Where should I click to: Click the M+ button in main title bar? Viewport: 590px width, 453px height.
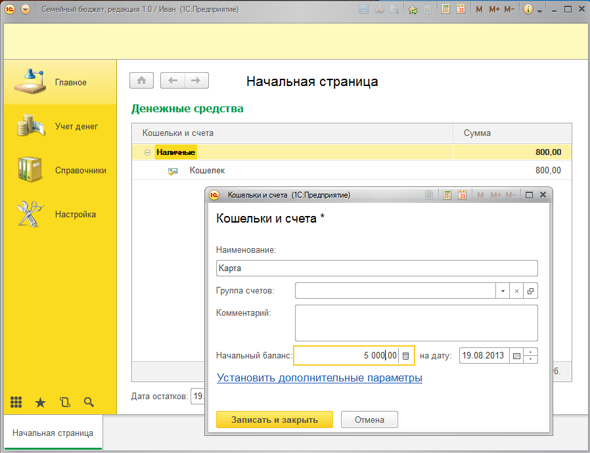pyautogui.click(x=494, y=9)
